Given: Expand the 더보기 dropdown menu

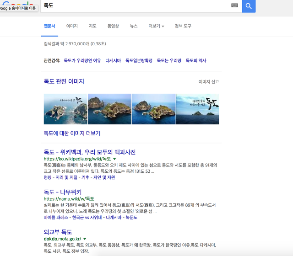Looking at the screenshot, I should click(156, 26).
